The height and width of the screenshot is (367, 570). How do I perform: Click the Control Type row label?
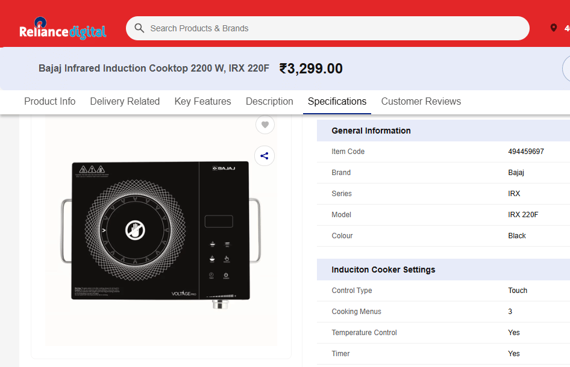click(352, 291)
